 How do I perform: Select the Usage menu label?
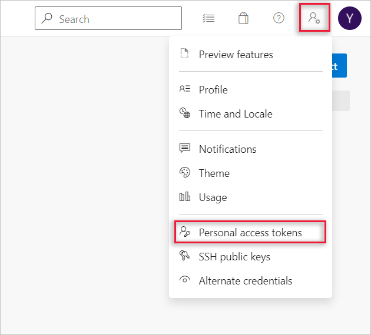pos(213,197)
